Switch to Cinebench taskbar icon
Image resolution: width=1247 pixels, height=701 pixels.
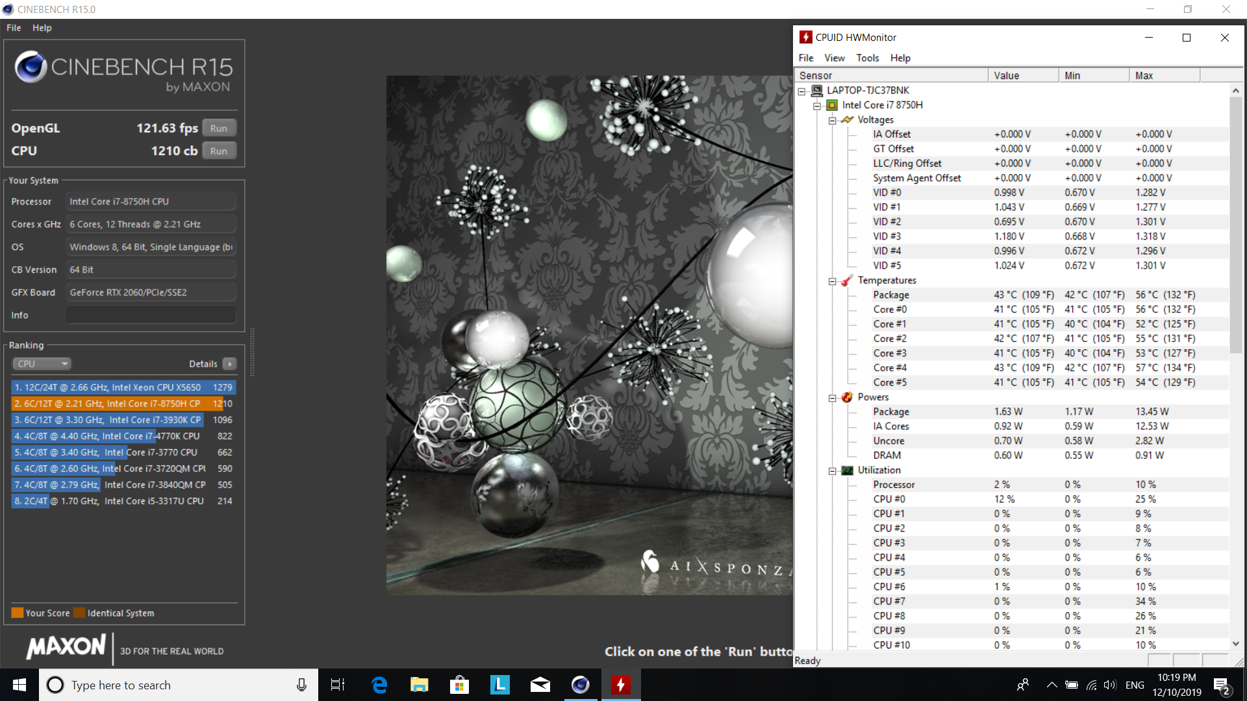tap(580, 685)
